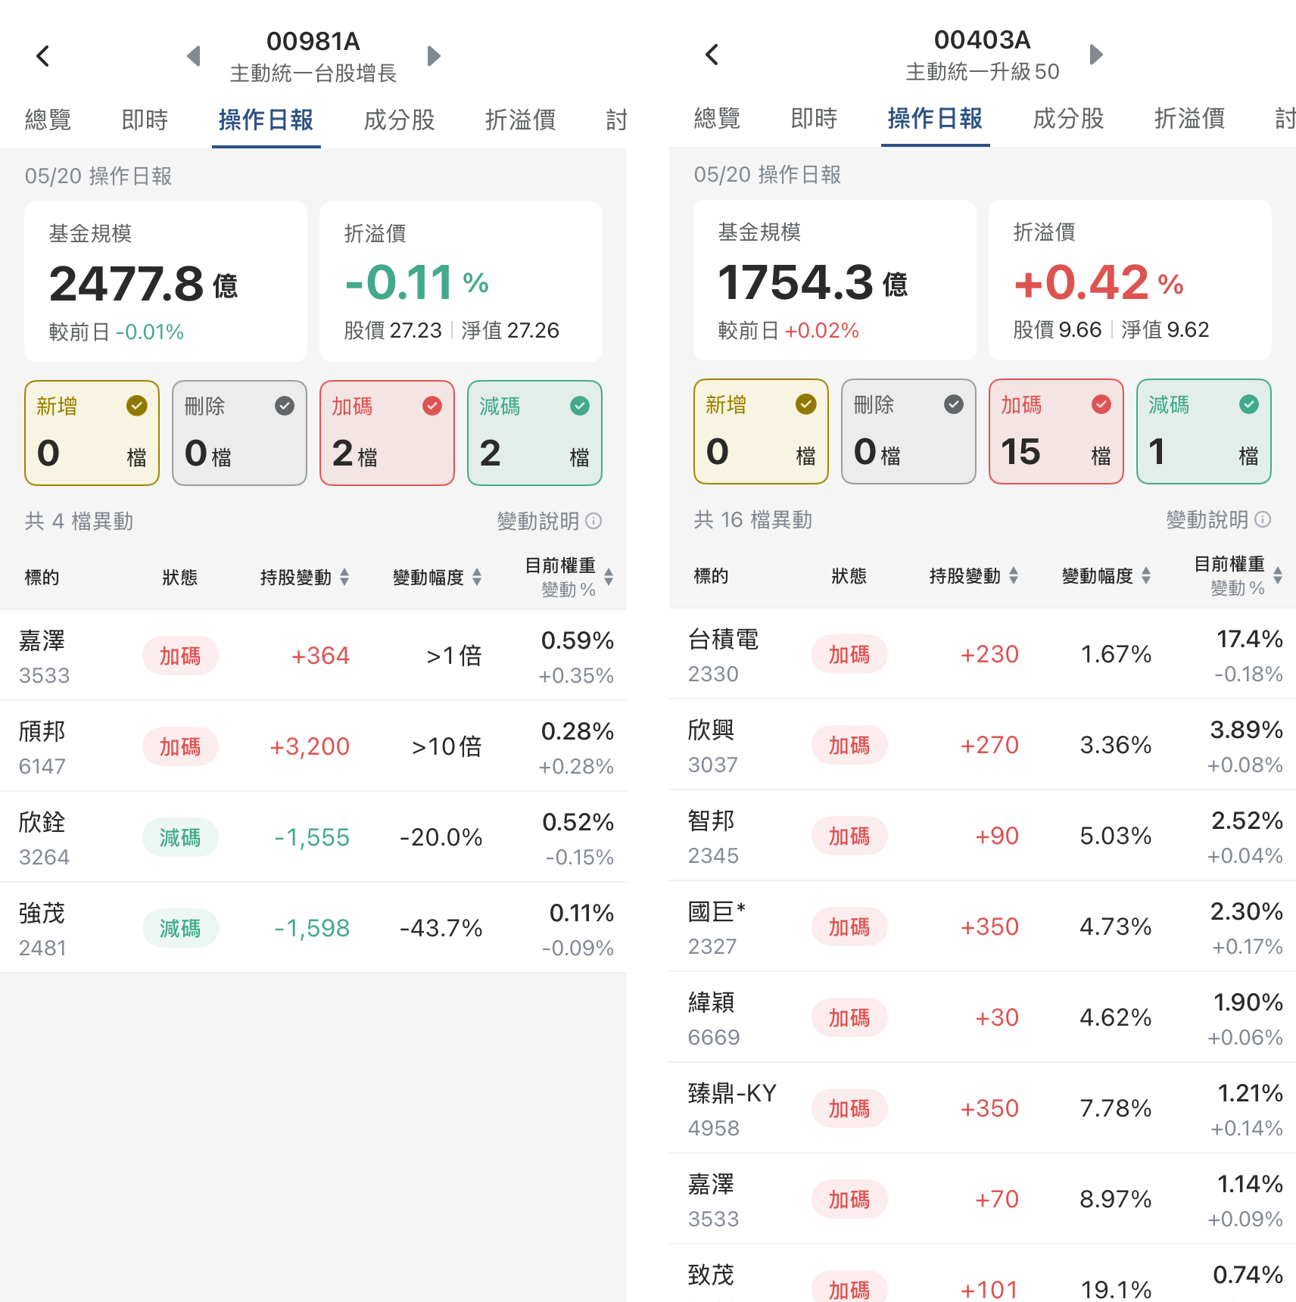This screenshot has height=1302, width=1296.
Task: Open 智邦 2345 stock row
Action: 983,836
